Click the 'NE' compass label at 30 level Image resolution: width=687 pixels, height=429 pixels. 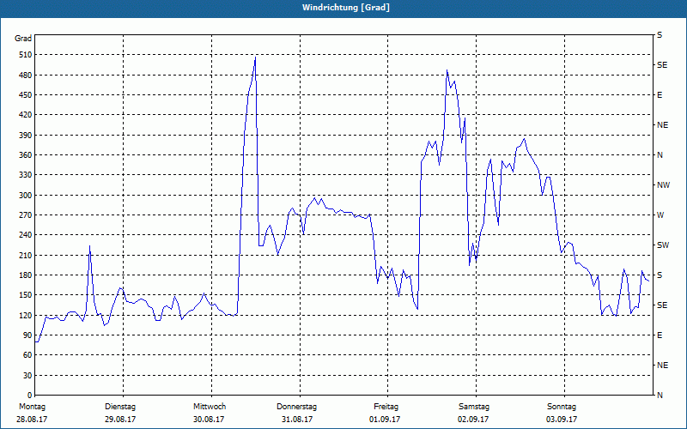click(663, 366)
